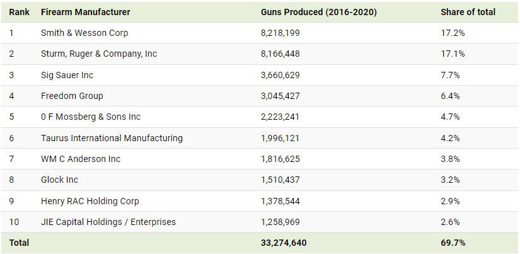520x254 pixels.
Task: Select O F Mossberg & Sons Inc
Action: (91, 117)
